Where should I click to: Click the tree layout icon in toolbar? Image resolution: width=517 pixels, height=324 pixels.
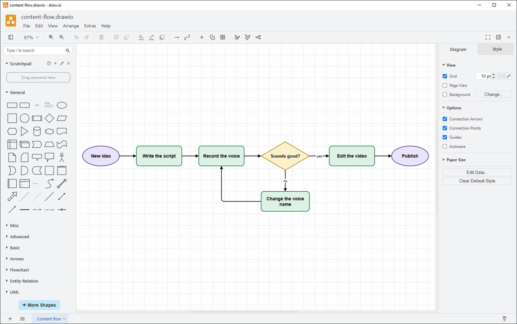coord(258,37)
